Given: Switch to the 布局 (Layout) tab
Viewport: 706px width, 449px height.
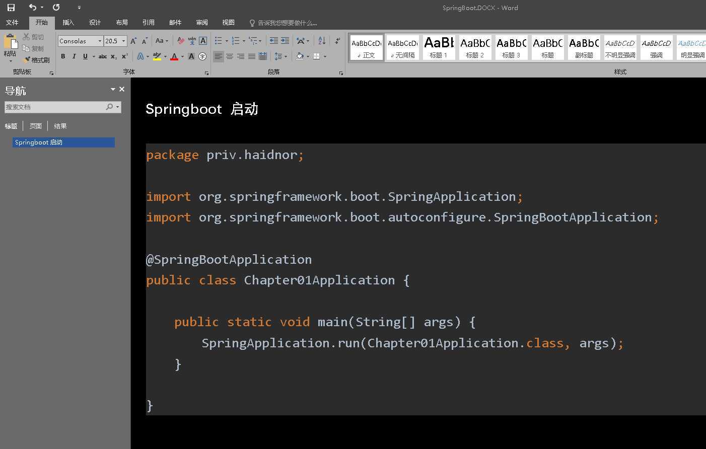Looking at the screenshot, I should point(121,23).
